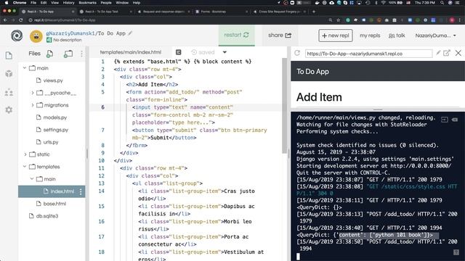Open the Packages cube sidebar icon
Screen dimensions: 465x261
[x=9, y=73]
